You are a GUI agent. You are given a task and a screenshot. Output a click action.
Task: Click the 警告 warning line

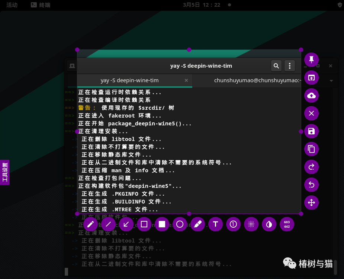126,108
